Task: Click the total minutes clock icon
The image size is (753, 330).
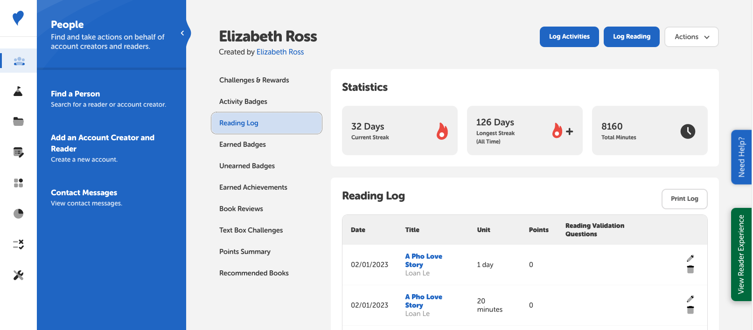Action: (x=688, y=131)
